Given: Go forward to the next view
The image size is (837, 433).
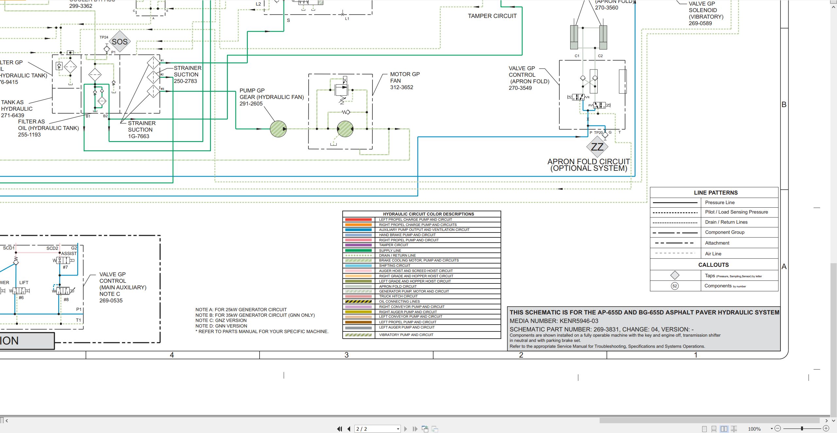Looking at the screenshot, I should [435, 429].
